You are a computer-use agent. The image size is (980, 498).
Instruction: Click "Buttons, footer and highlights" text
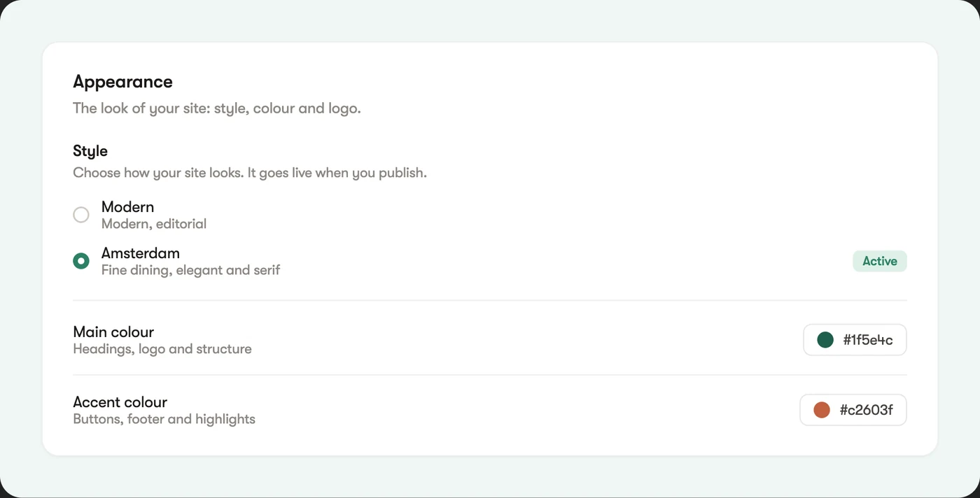164,420
